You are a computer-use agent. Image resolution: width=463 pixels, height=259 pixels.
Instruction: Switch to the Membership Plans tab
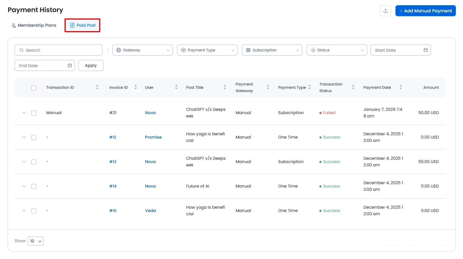[34, 25]
